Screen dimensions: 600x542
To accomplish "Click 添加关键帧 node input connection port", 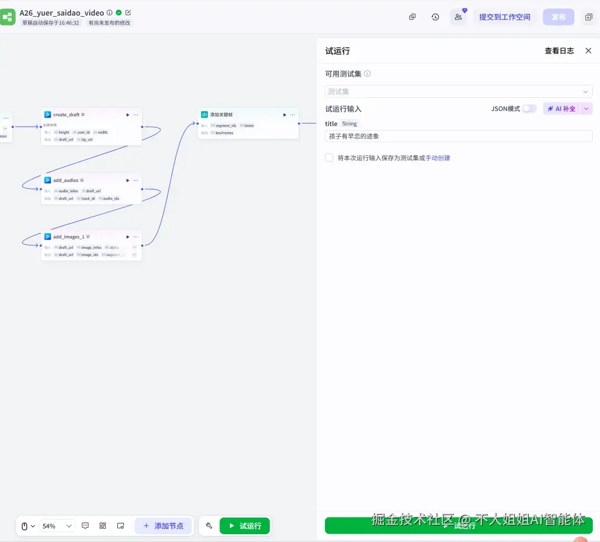I will click(198, 123).
